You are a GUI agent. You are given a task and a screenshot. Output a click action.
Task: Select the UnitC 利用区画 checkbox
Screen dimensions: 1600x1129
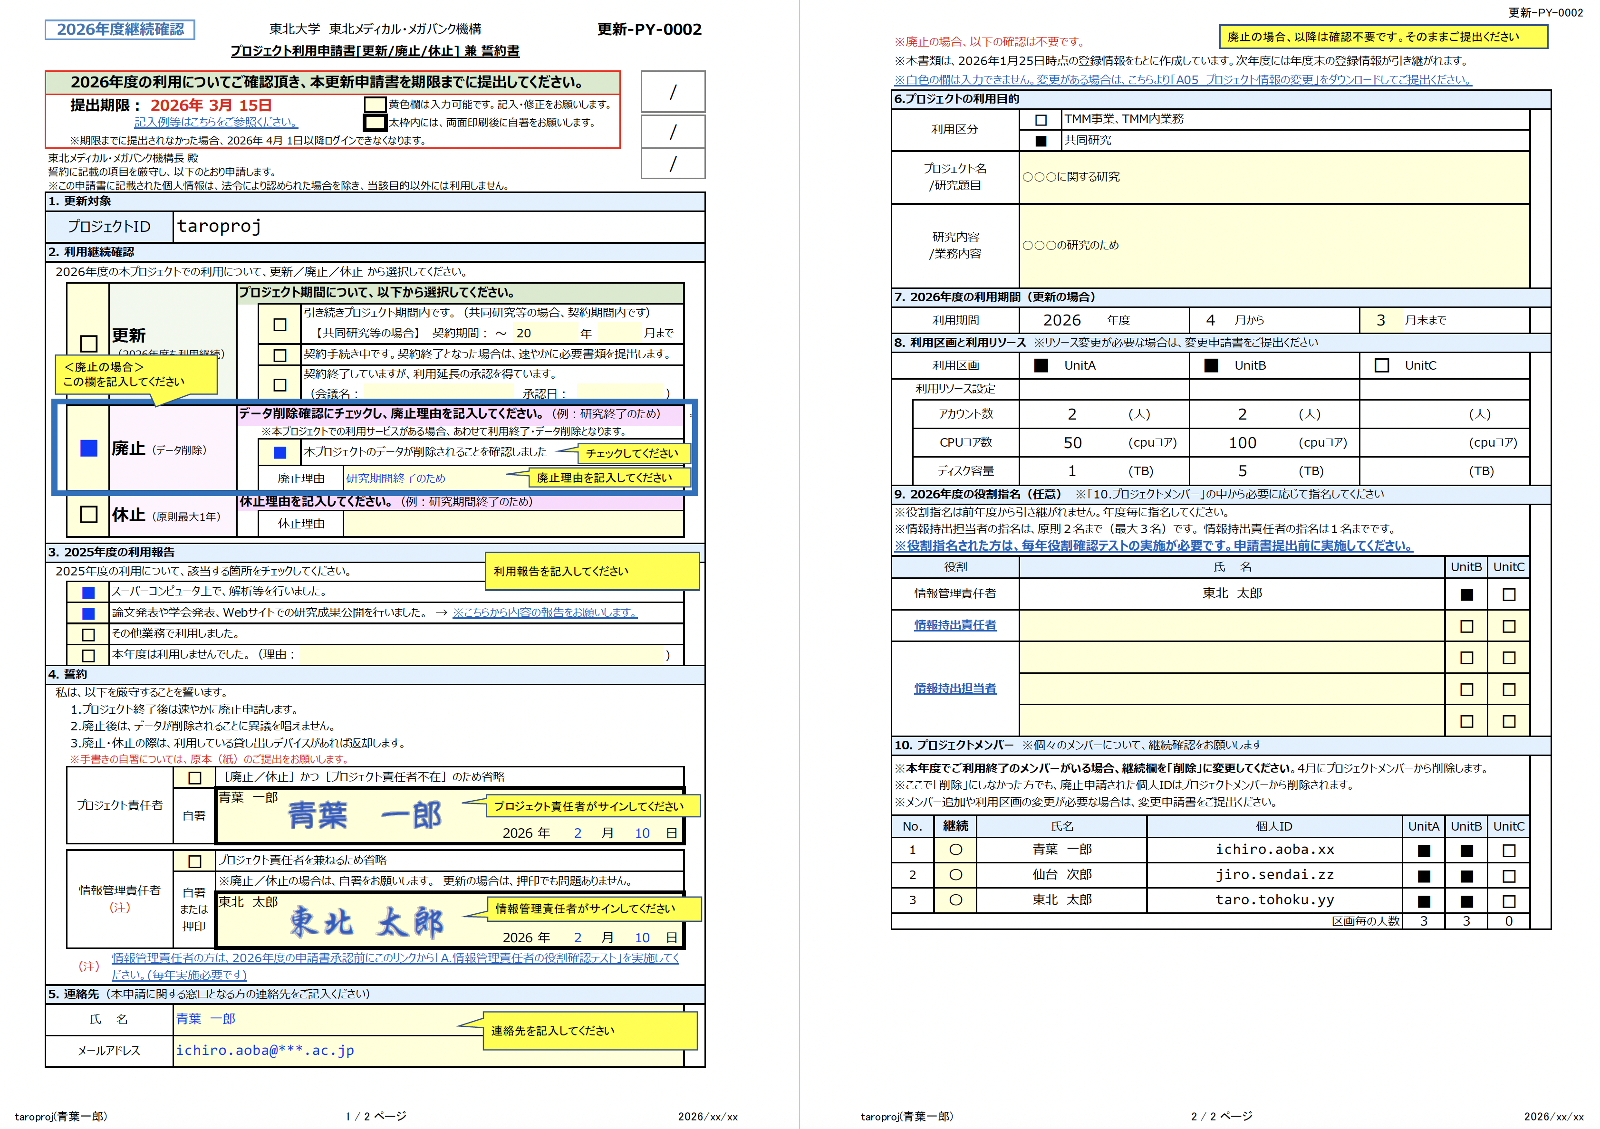[x=1381, y=366]
